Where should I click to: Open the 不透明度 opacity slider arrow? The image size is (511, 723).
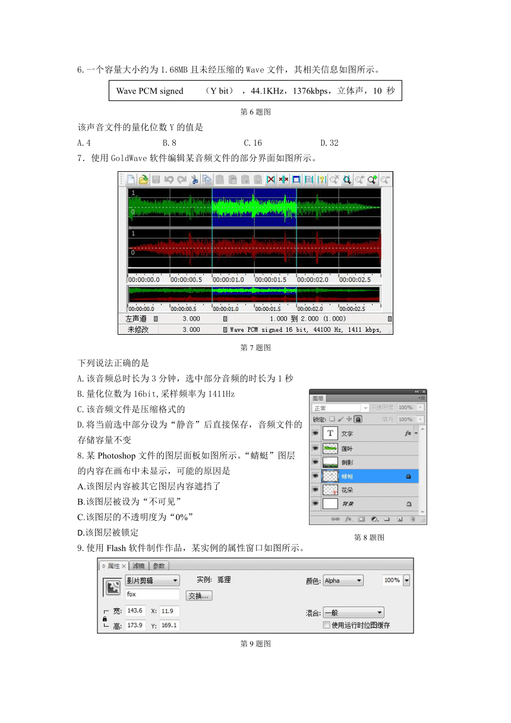point(420,408)
